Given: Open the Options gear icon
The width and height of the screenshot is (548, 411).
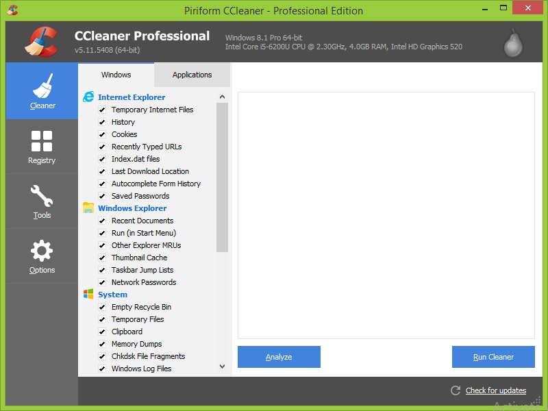Looking at the screenshot, I should click(42, 251).
